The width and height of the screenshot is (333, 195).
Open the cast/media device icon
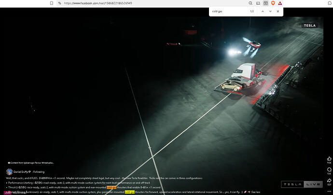(x=258, y=3)
